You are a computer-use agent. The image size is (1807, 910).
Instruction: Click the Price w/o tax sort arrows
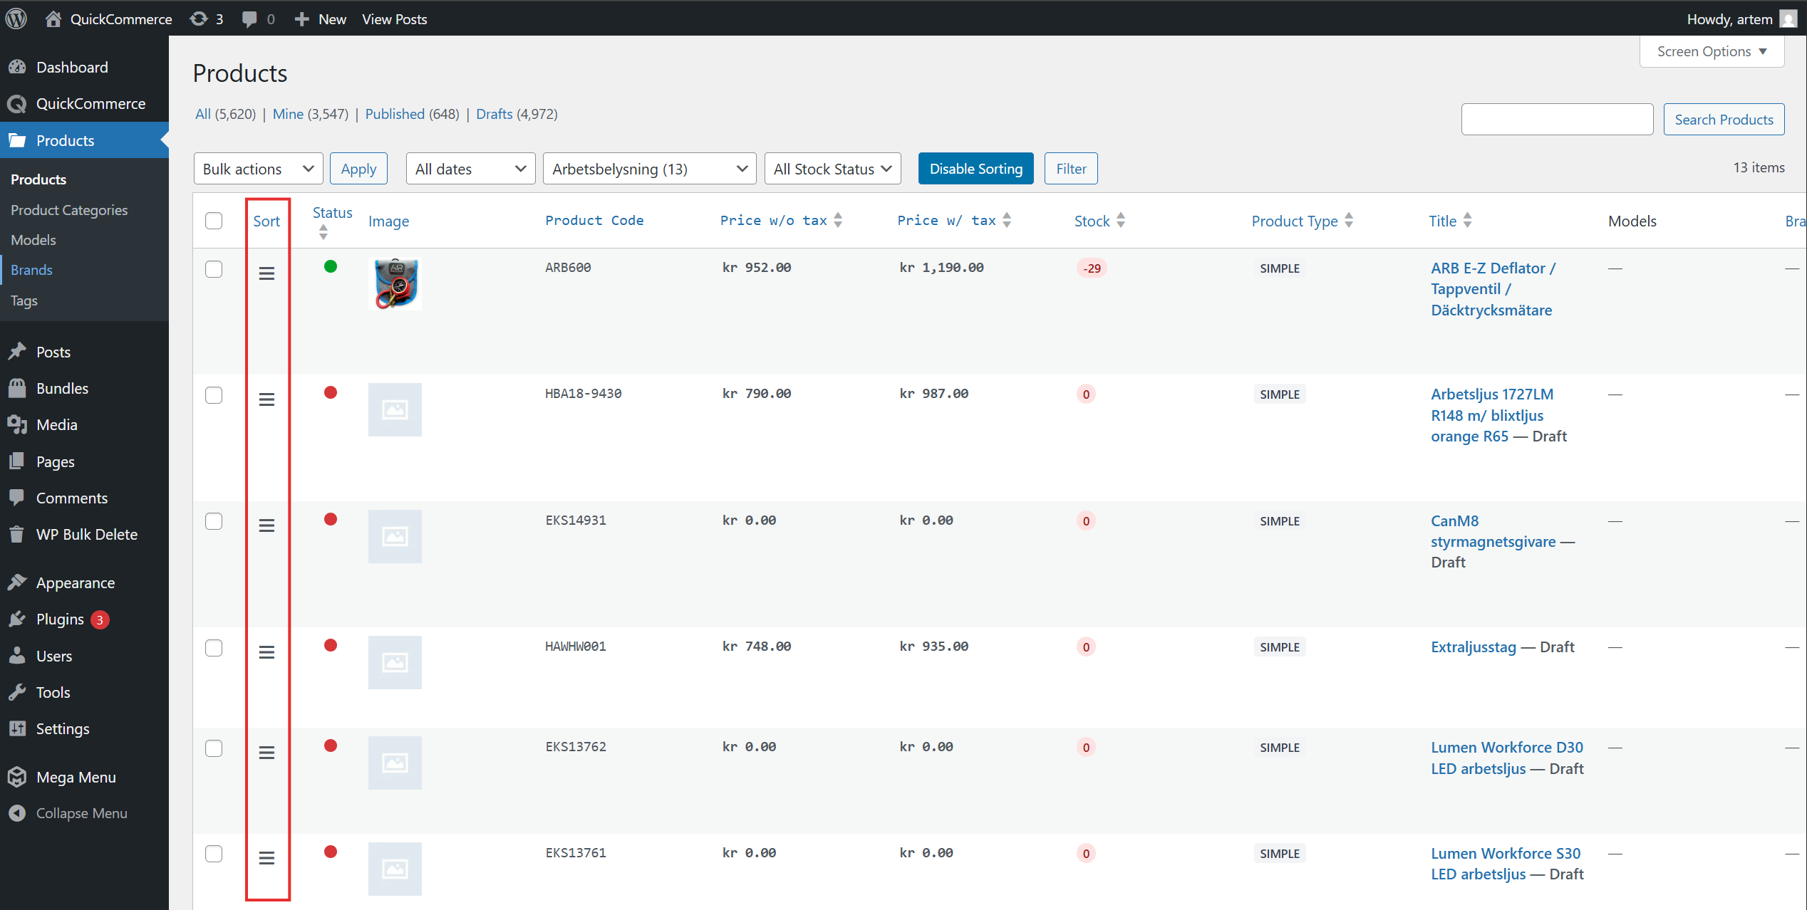pyautogui.click(x=838, y=221)
